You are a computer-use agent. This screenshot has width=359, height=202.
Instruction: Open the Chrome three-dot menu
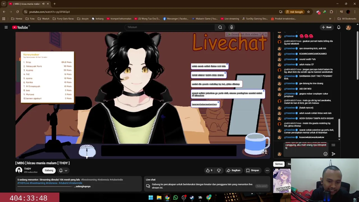click(355, 12)
